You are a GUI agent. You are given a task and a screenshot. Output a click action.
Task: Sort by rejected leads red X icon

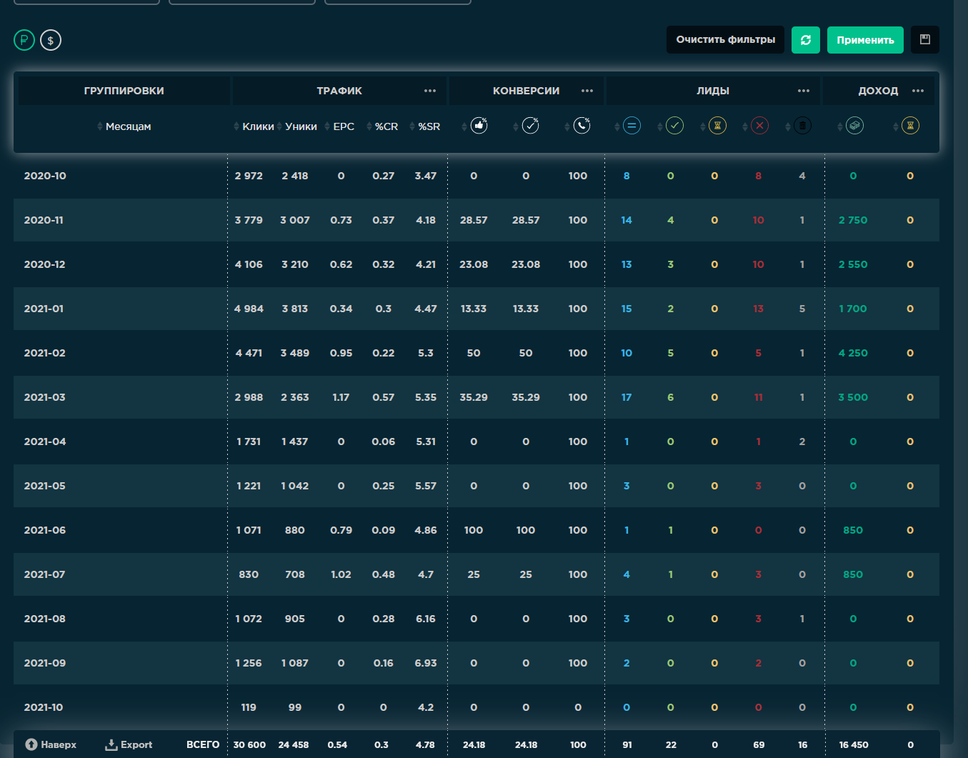tap(759, 126)
